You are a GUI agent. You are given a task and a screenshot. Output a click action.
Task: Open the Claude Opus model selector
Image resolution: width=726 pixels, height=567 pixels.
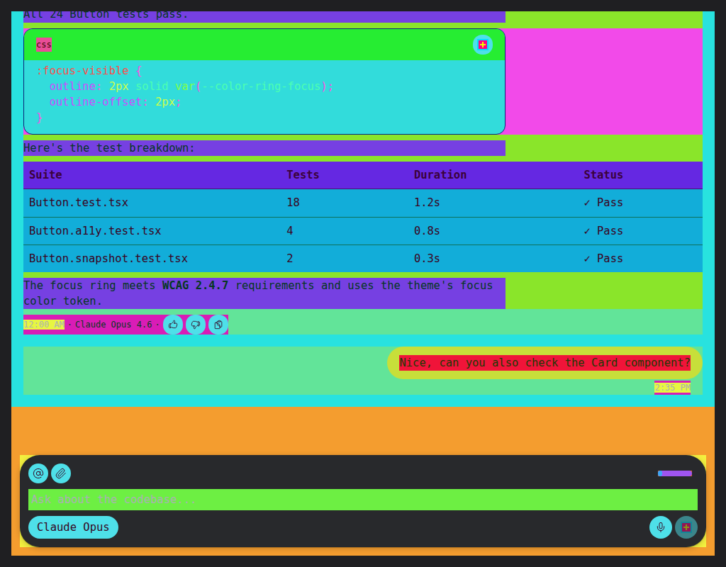(x=73, y=527)
